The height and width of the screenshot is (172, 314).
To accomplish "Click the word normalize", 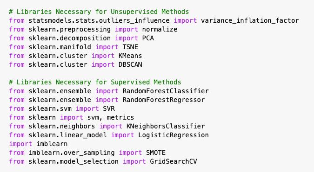I will [x=160, y=29].
